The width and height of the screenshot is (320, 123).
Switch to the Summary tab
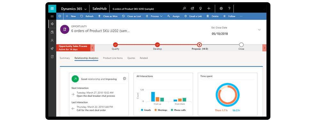(65, 58)
